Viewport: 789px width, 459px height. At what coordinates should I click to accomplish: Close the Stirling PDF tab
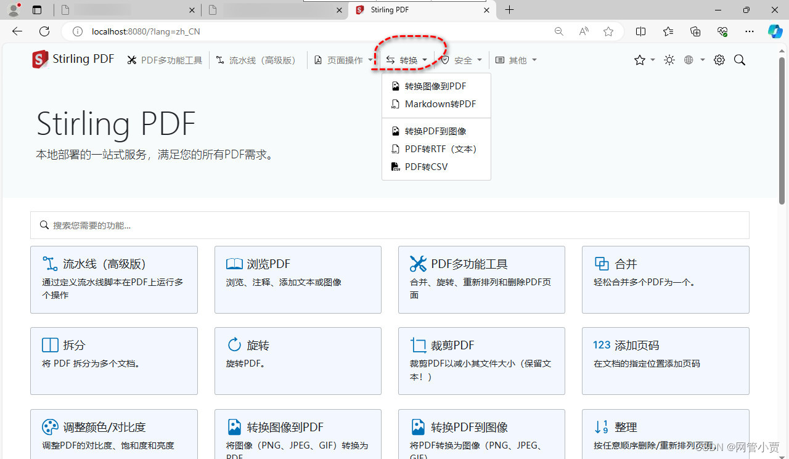click(487, 10)
